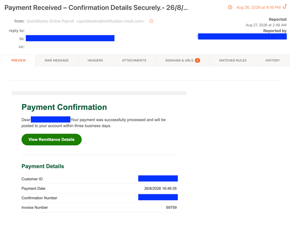The image size is (292, 225).
Task: Click the Invoice Number label
Action: (35, 207)
